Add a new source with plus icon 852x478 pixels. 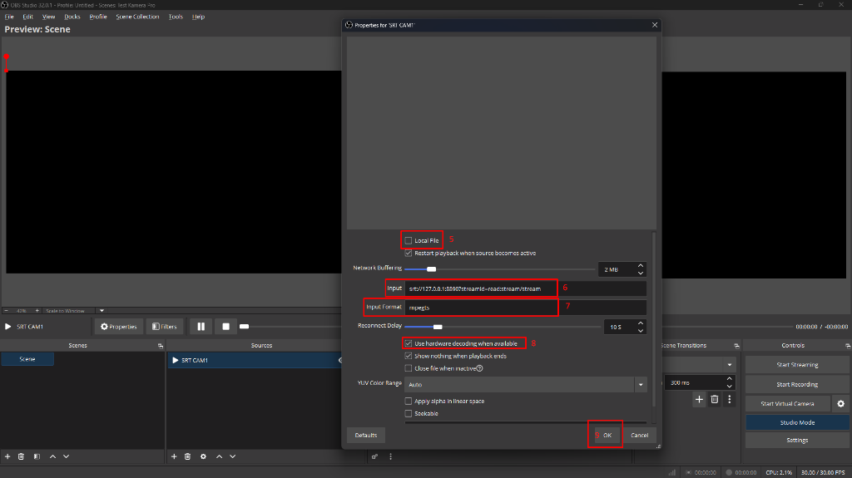174,457
